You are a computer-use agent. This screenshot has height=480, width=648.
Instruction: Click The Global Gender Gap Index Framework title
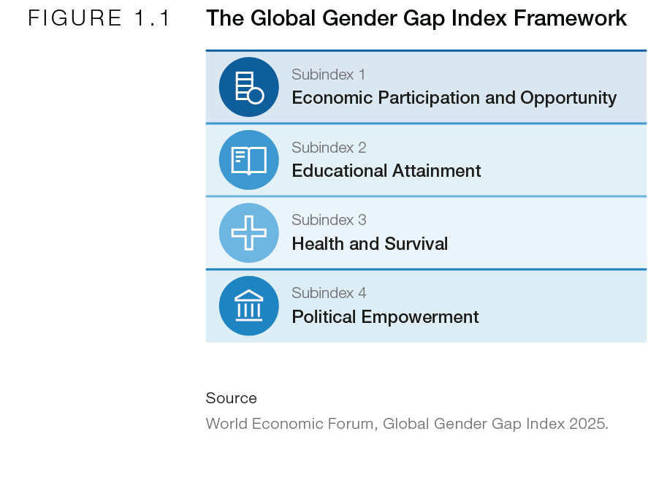coord(416,18)
